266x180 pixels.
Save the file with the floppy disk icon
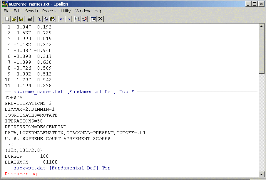[21, 19]
